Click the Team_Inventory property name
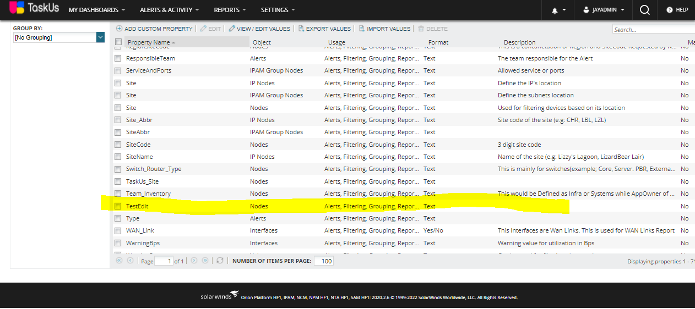 [148, 194]
